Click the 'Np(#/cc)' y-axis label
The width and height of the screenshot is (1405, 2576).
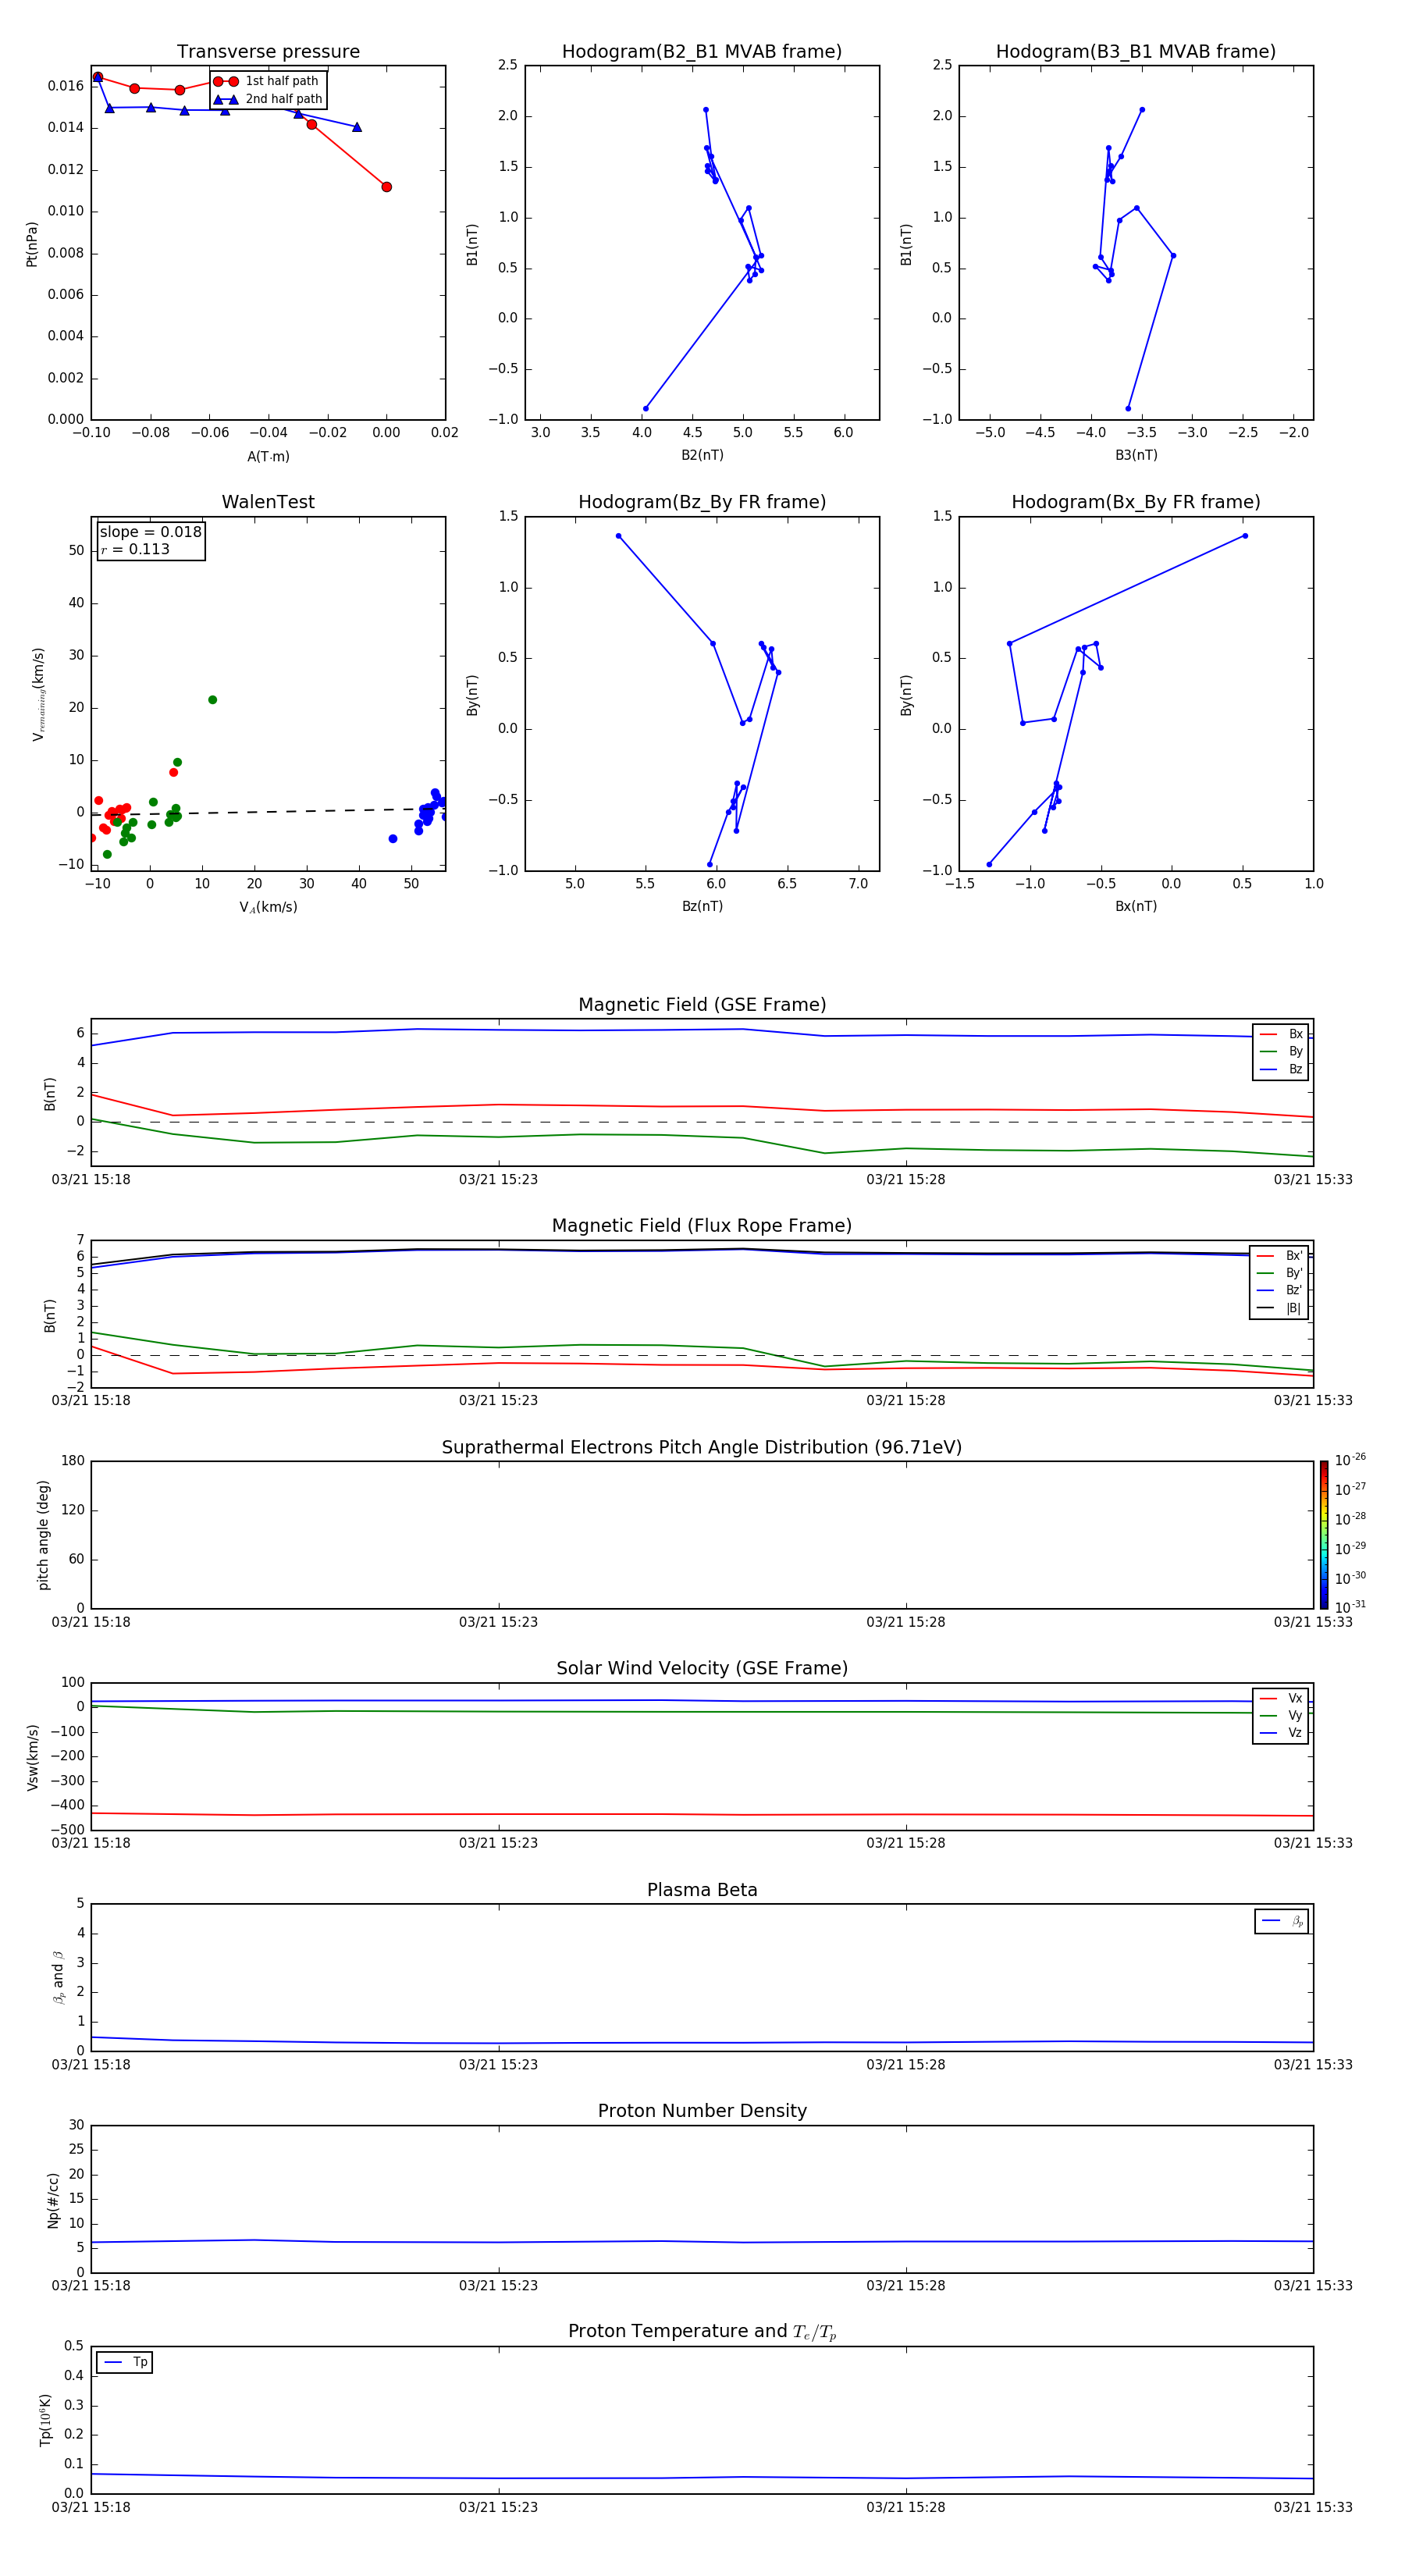(x=53, y=2199)
